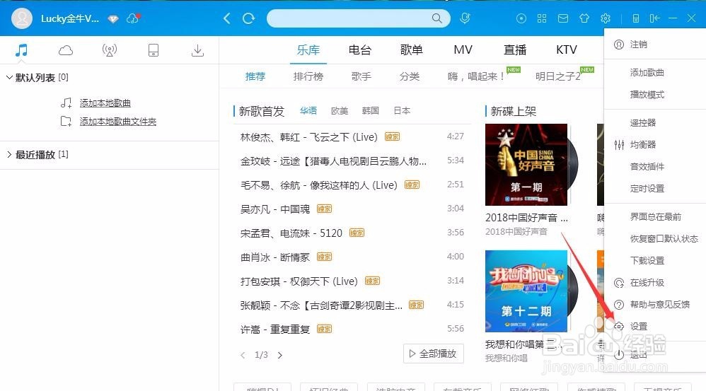Open the voice recognition microphone icon
The height and width of the screenshot is (391, 706).
(465, 18)
